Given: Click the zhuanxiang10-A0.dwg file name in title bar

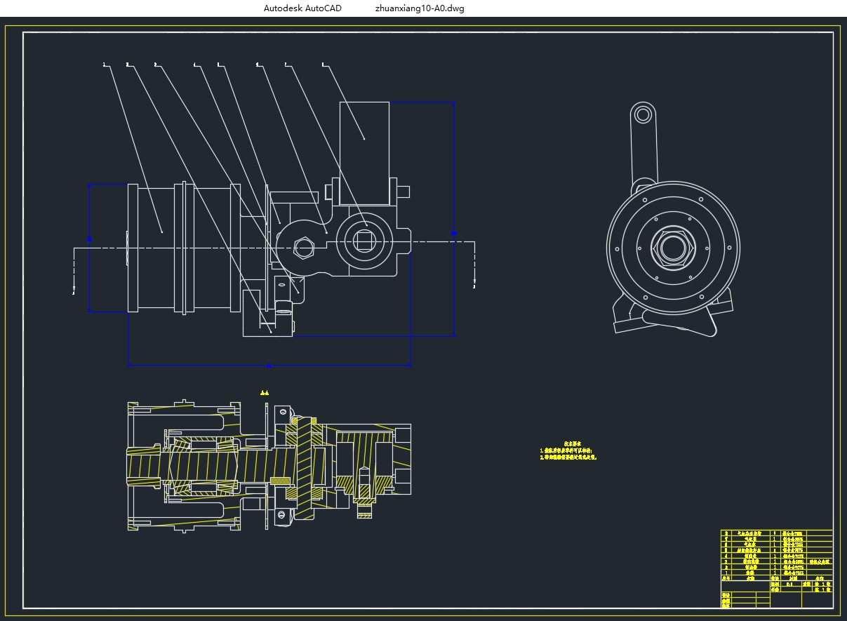Looking at the screenshot, I should [420, 8].
